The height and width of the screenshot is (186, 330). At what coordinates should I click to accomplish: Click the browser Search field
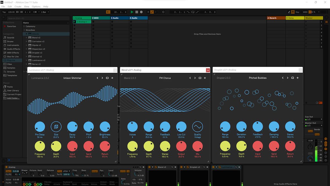tap(38, 18)
